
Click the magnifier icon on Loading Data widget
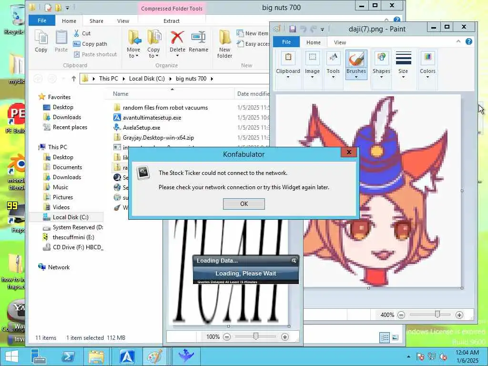pyautogui.click(x=294, y=261)
